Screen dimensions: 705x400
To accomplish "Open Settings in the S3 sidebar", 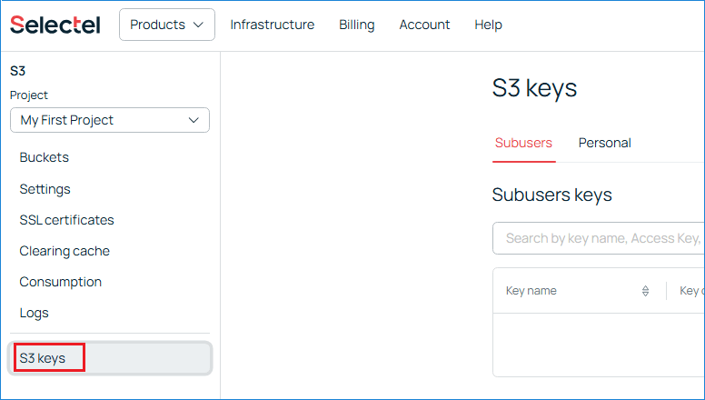I will coord(45,189).
